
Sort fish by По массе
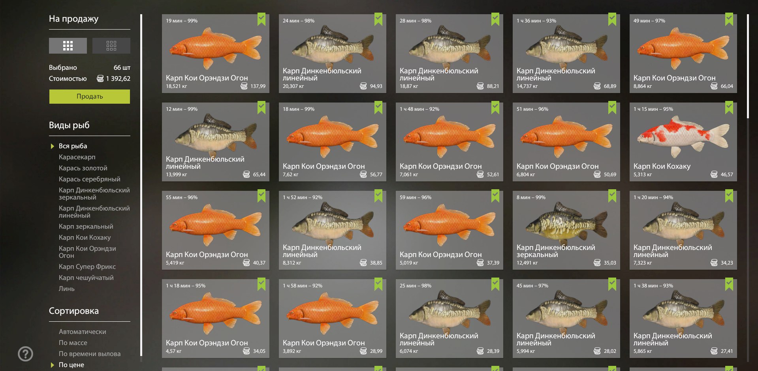tap(73, 343)
